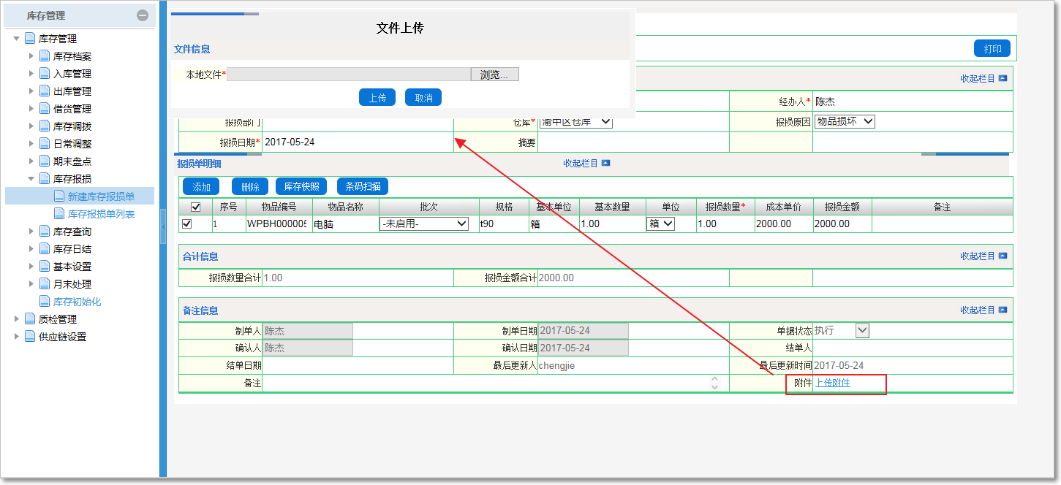1061x485 pixels.
Task: Click the 浏览... file browse button
Action: (x=494, y=75)
